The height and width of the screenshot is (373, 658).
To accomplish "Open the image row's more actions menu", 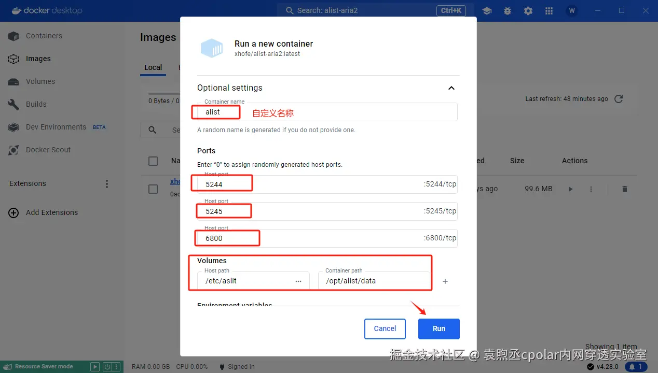I will (591, 189).
